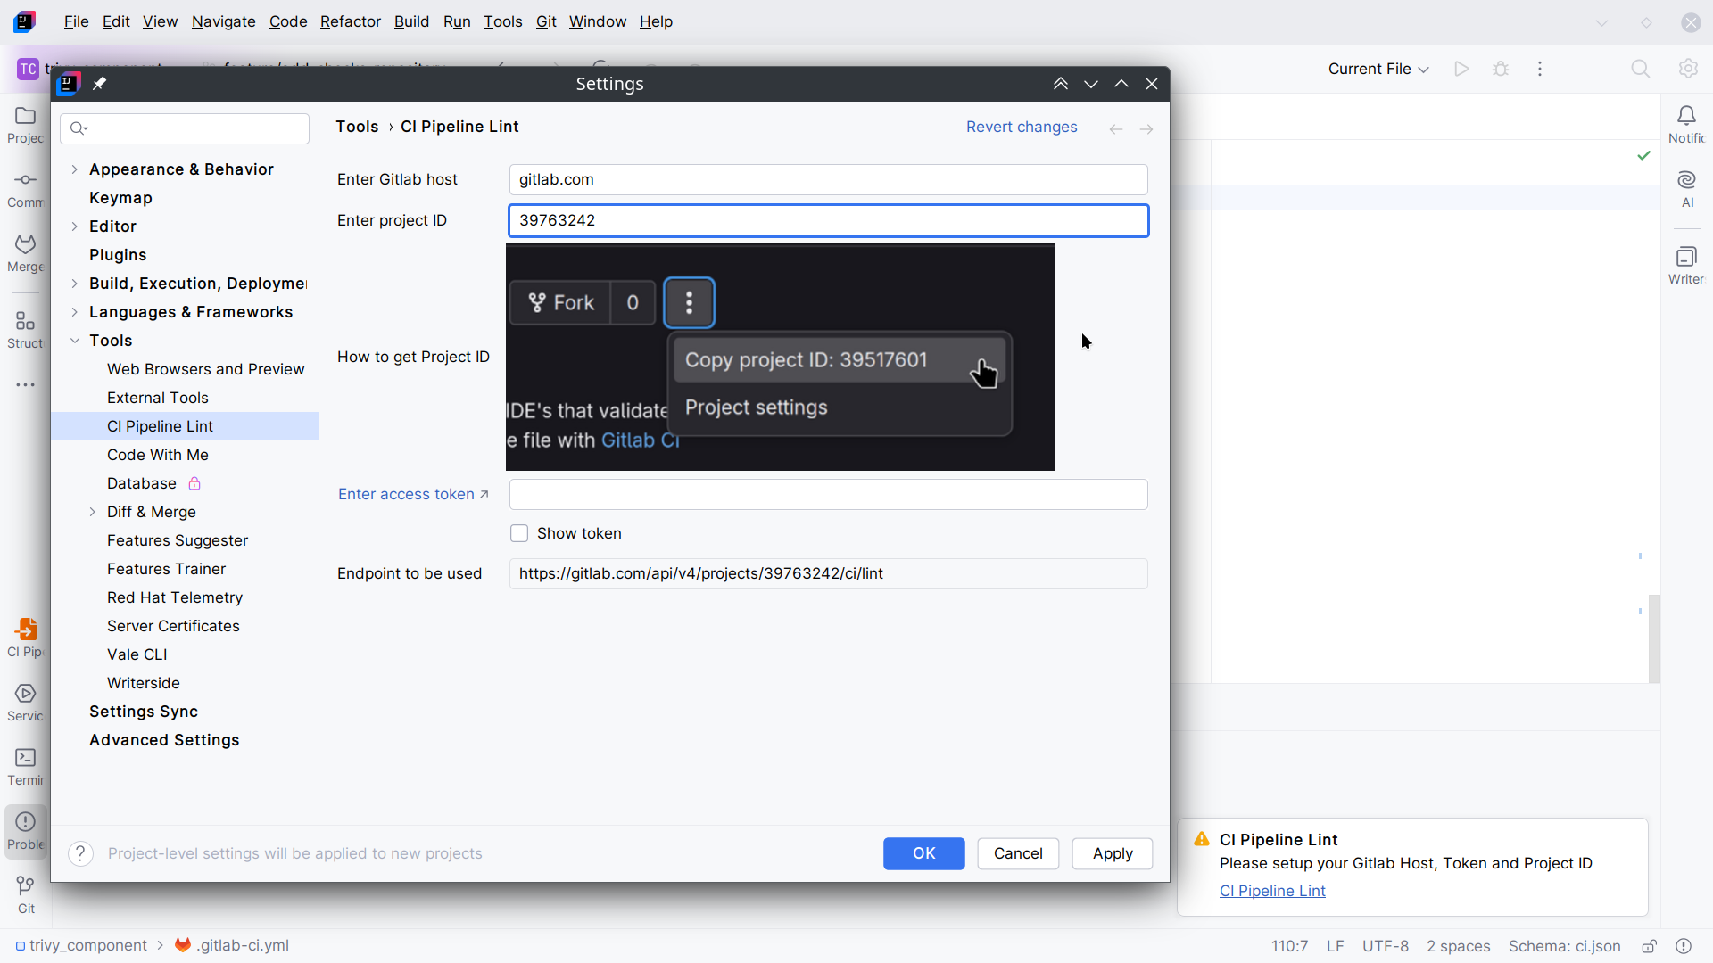The image size is (1713, 963).
Task: Open the Git menu
Action: click(x=546, y=21)
